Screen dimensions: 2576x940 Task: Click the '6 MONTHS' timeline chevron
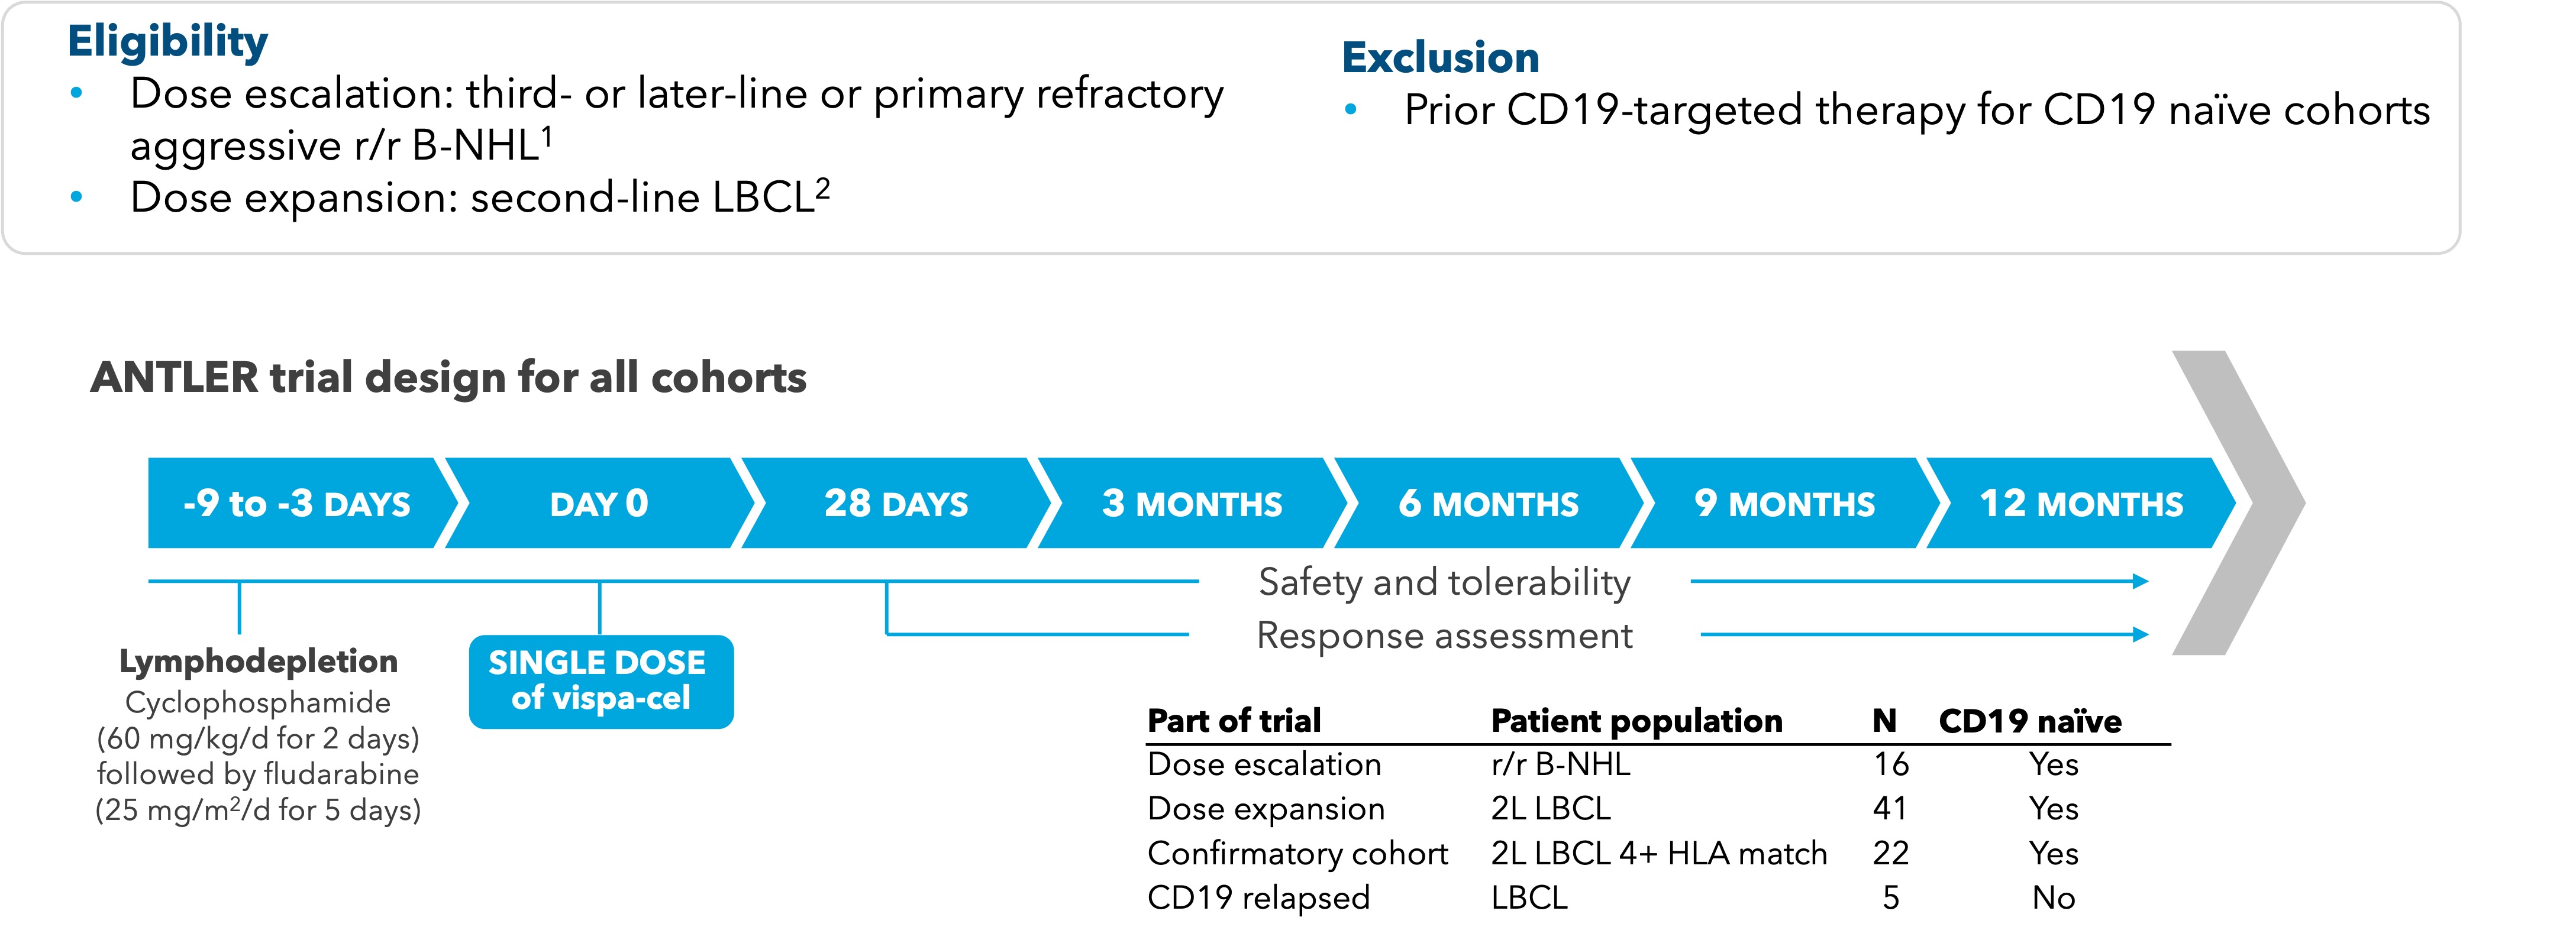coord(1488,504)
